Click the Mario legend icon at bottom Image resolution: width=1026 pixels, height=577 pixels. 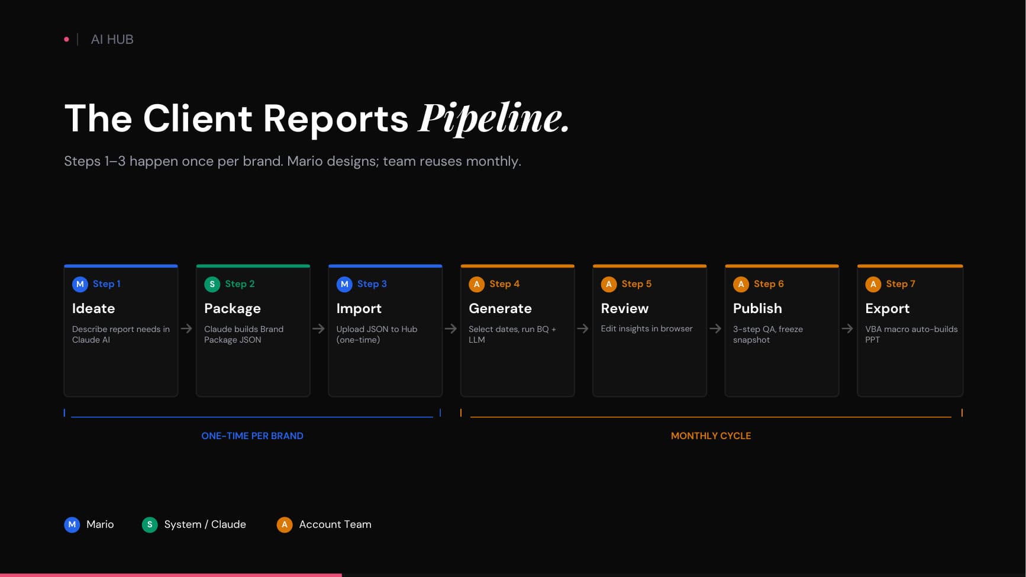[72, 524]
